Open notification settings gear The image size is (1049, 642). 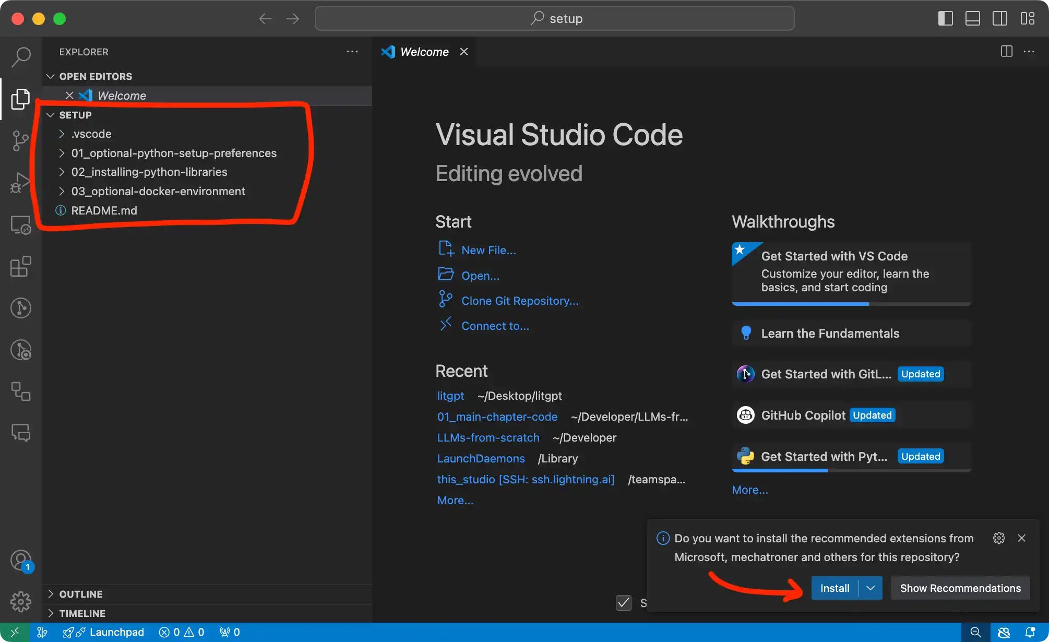click(999, 538)
